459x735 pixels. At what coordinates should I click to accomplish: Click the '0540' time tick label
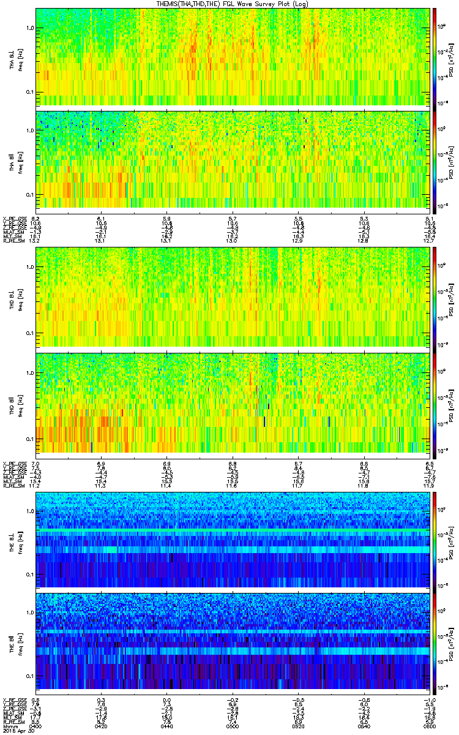point(364,725)
